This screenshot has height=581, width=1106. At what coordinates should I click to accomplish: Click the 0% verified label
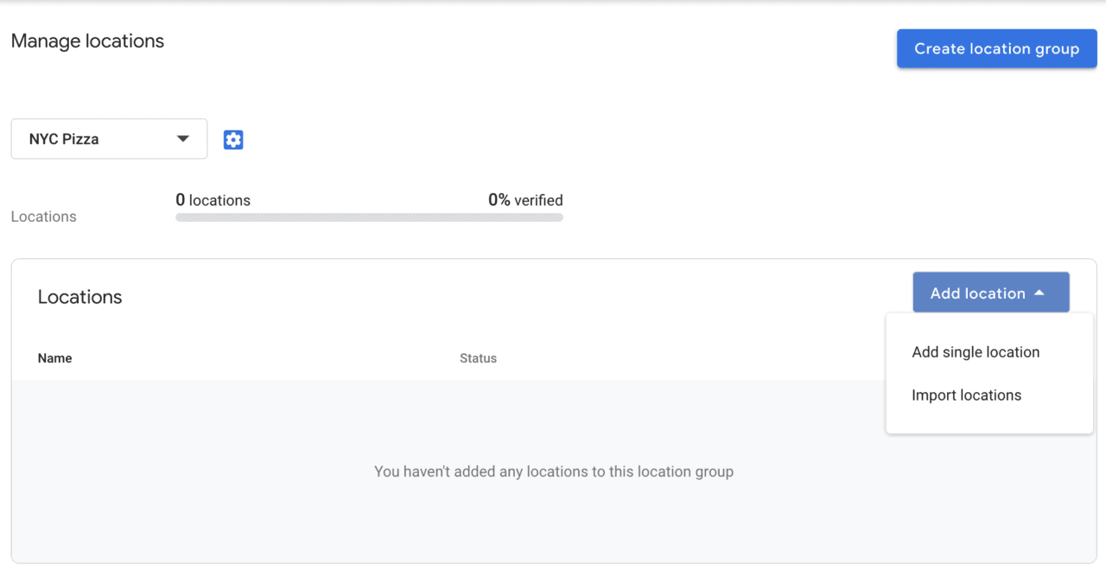tap(525, 199)
